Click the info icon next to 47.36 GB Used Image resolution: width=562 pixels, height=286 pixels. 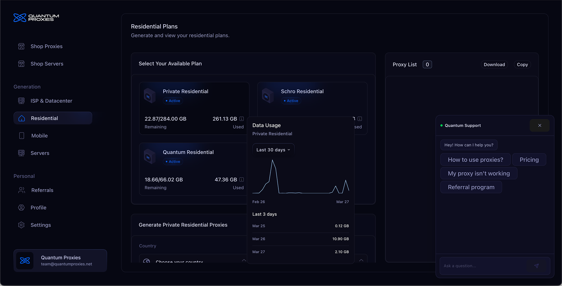pos(242,179)
